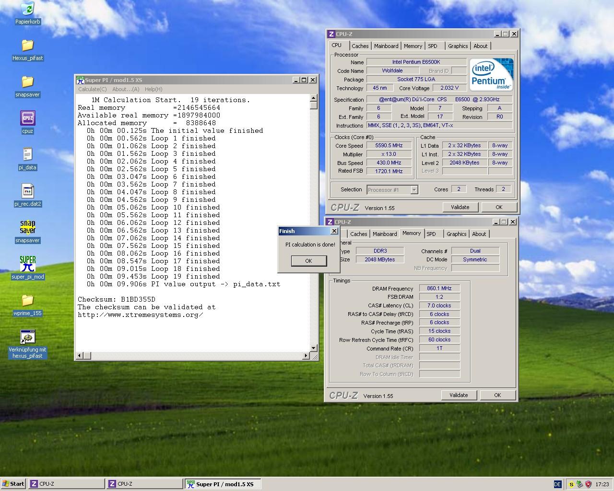Select the wprime_155 folder icon
The height and width of the screenshot is (491, 614).
coord(28,304)
